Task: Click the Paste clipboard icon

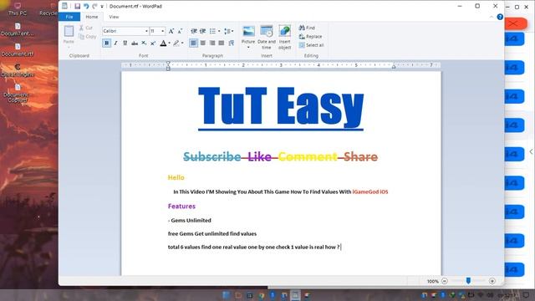Action: pyautogui.click(x=69, y=31)
